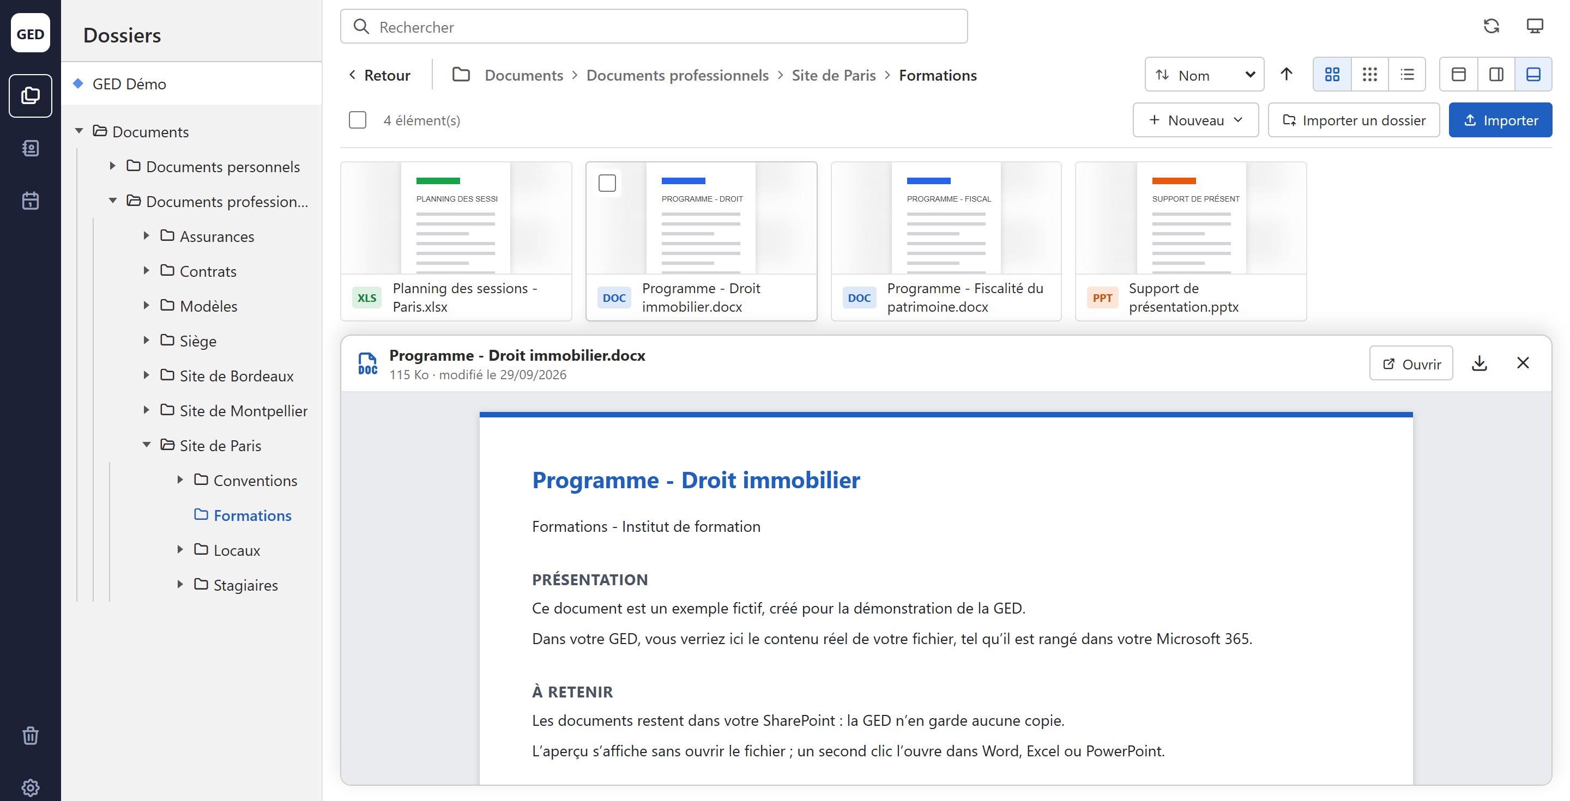1570x801 pixels.
Task: Collapse the Documents tree node
Action: tap(79, 131)
